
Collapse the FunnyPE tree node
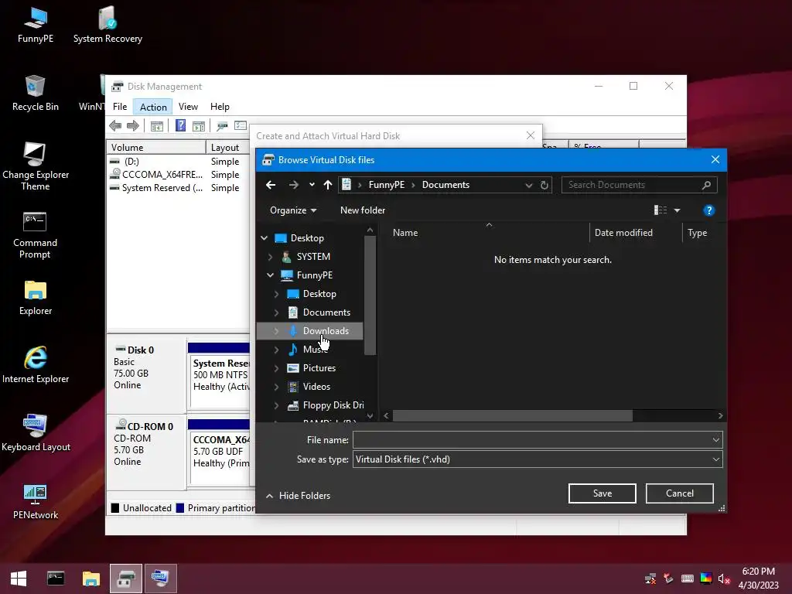[270, 275]
